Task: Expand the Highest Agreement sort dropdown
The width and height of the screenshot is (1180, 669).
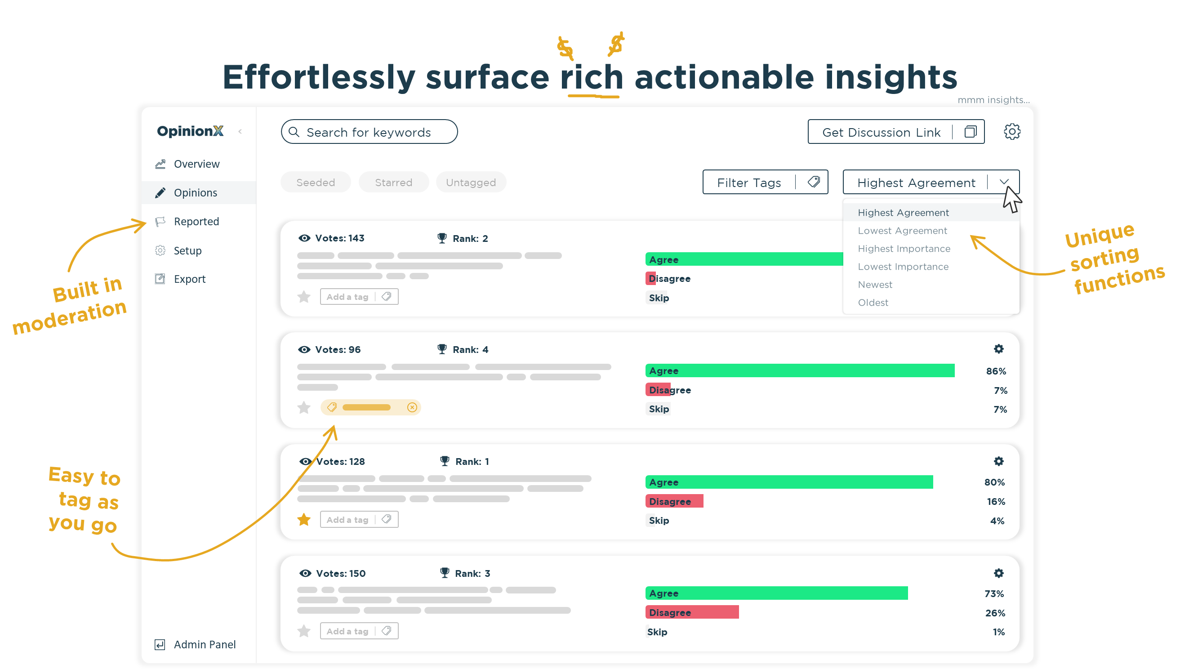Action: 1004,183
